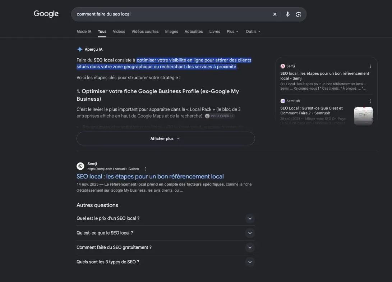Open the three-dot menu on the Semji source card

point(370,66)
